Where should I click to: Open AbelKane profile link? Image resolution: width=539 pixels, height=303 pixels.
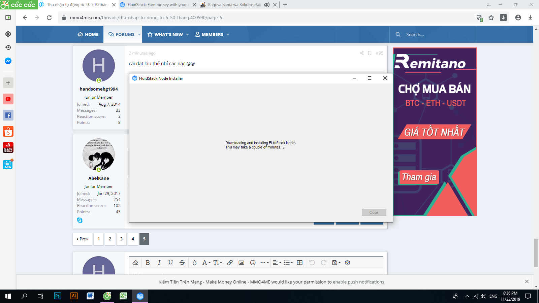[x=99, y=178]
